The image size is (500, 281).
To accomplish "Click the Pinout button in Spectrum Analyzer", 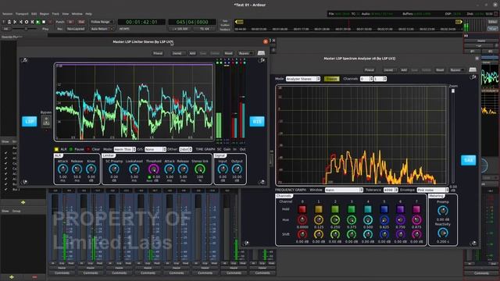I will 370,69.
